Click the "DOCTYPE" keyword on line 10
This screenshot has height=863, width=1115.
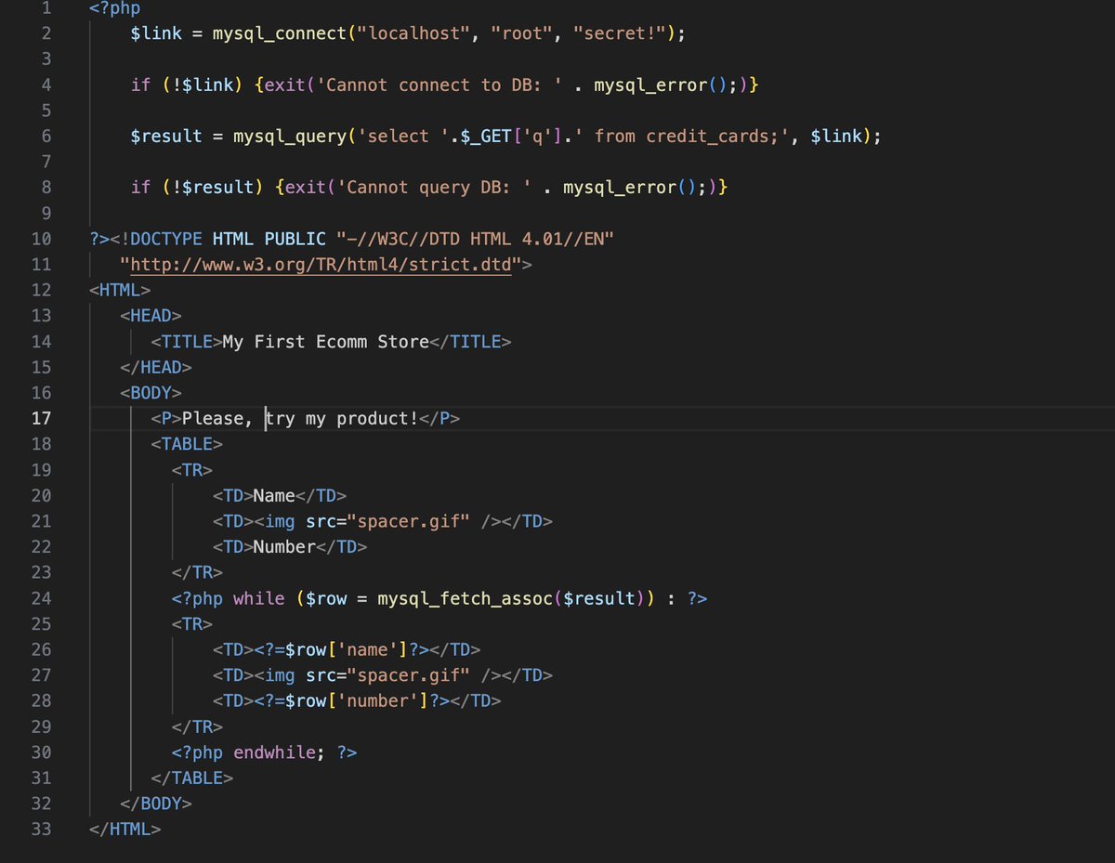(x=166, y=239)
